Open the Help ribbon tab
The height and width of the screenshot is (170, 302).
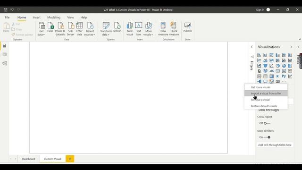pos(84,17)
